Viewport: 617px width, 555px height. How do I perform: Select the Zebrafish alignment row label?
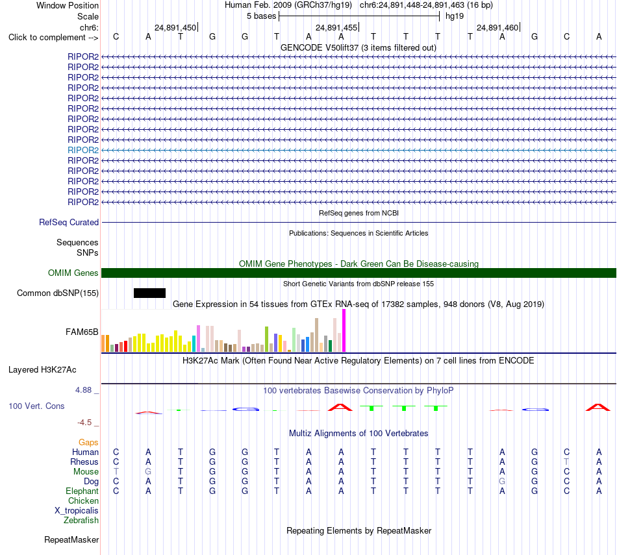click(81, 520)
